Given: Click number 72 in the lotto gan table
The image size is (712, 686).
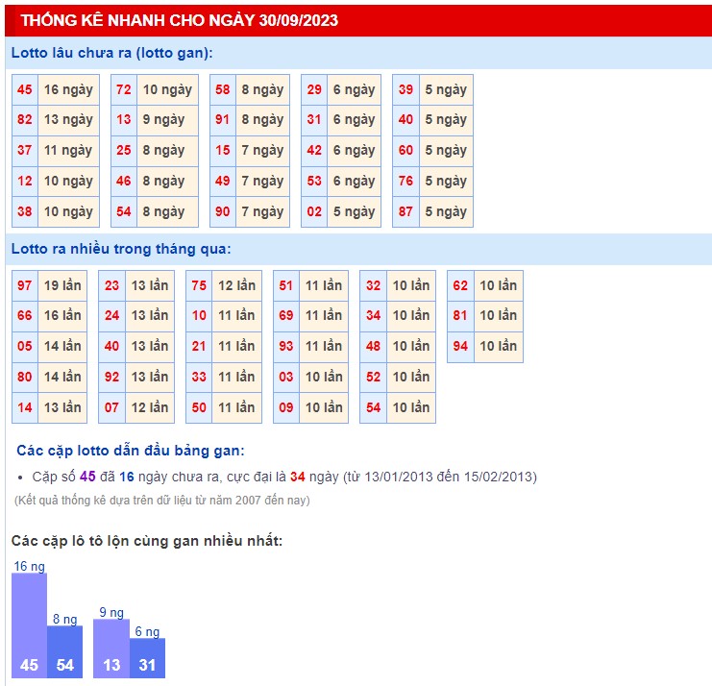Looking at the screenshot, I should [123, 89].
